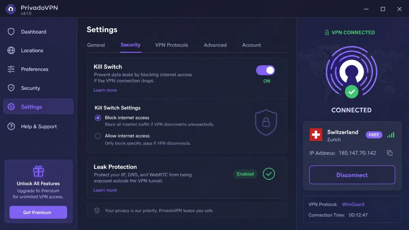Switch to the VPN Protocols tab
The width and height of the screenshot is (409, 230).
point(172,45)
